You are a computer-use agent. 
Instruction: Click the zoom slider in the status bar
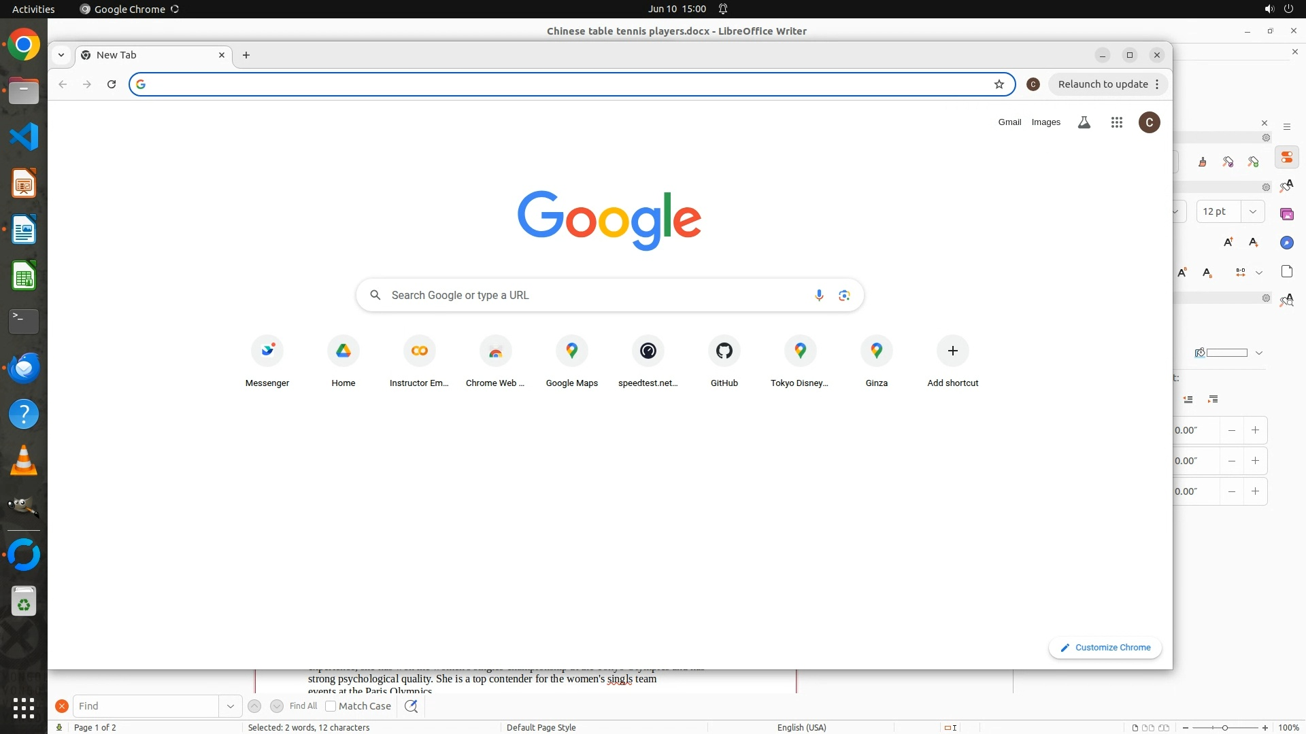coord(1225,727)
